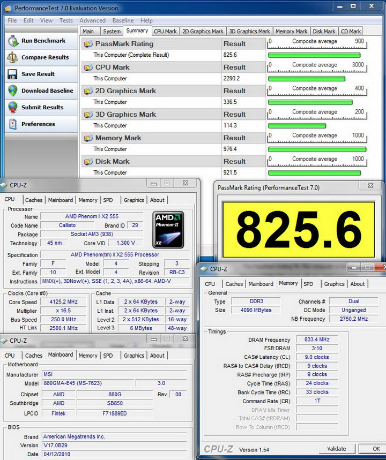Click the Run Benchmark button
This screenshot has width=386, height=460.
point(41,41)
